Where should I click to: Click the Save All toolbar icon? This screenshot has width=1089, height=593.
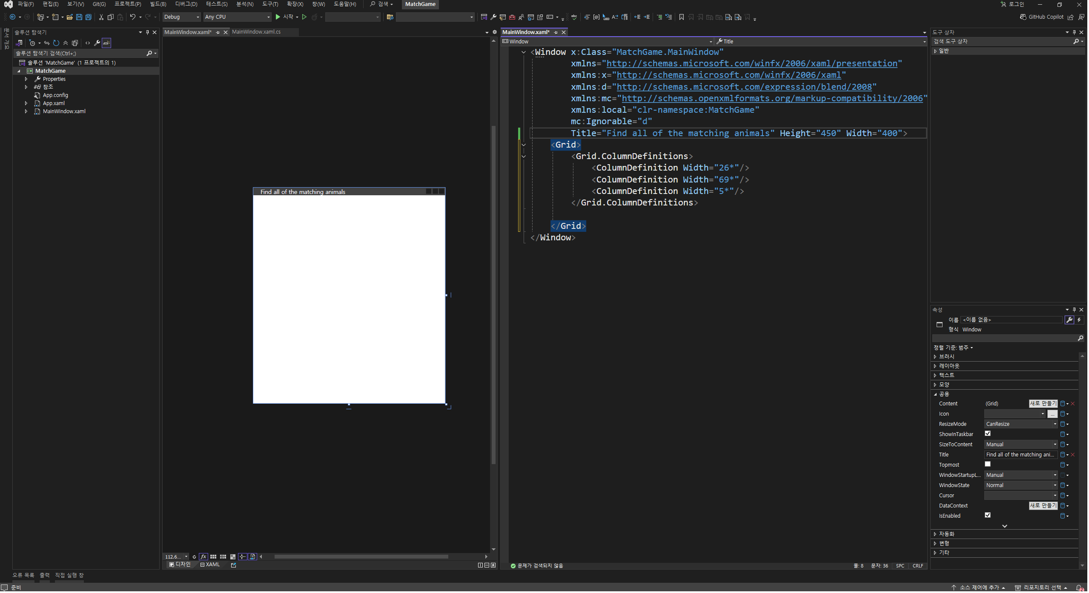click(x=89, y=17)
